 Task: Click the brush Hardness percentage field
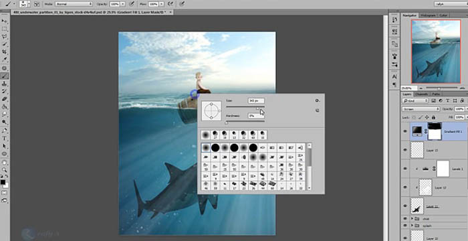256,115
